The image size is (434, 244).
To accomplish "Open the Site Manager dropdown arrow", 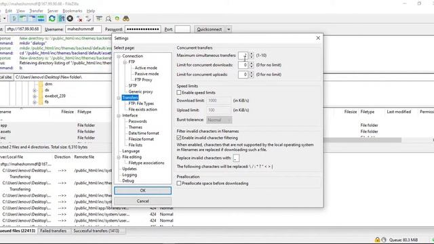I will 5,18.
